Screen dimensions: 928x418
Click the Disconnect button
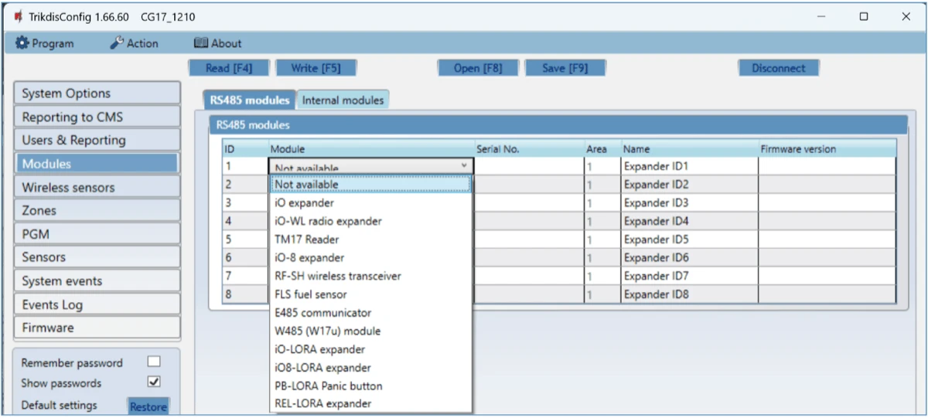(x=778, y=68)
